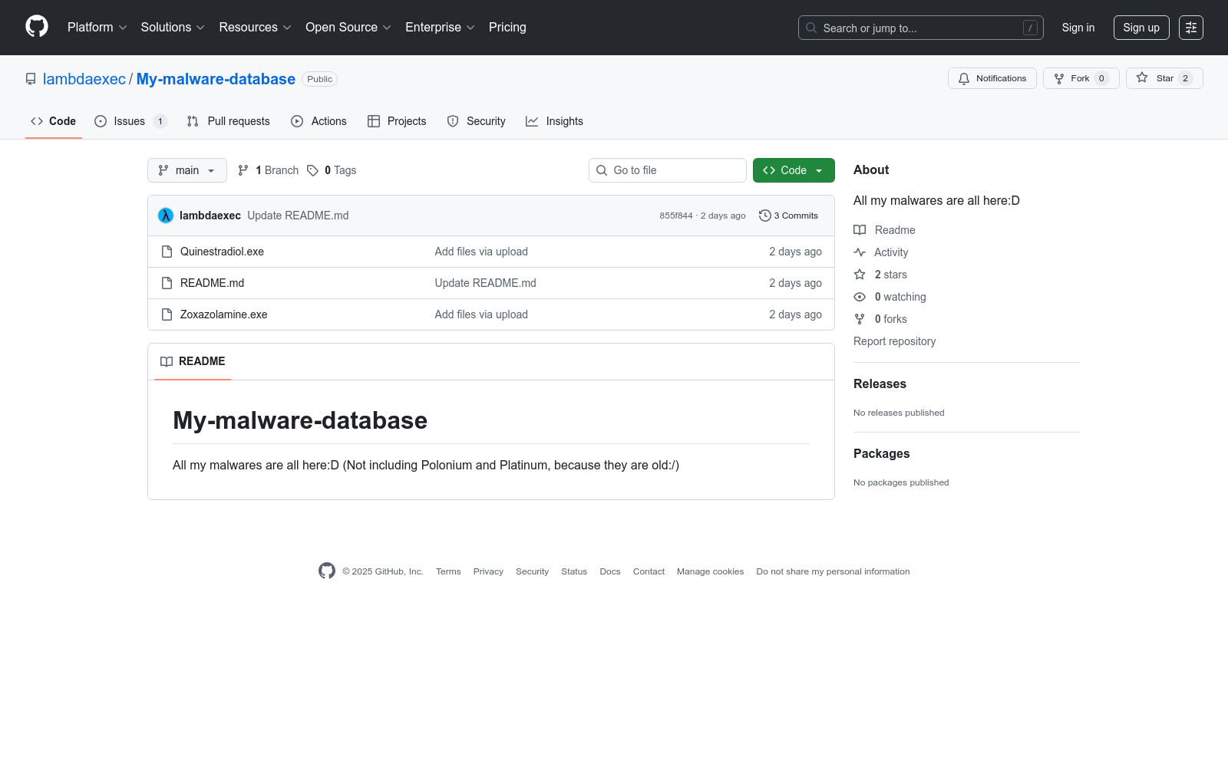The width and height of the screenshot is (1228, 767).
Task: Open commit 855f844
Action: click(676, 216)
